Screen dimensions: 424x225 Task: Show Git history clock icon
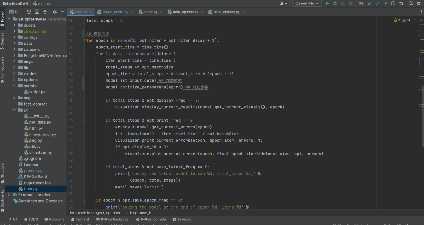[x=393, y=4]
